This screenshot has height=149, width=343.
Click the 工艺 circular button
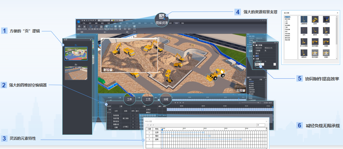[x=148, y=99]
